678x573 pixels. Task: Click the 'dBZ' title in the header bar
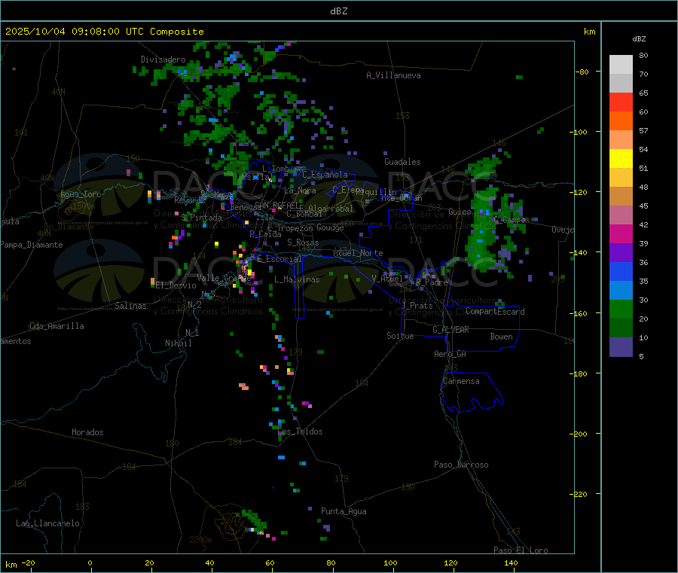click(338, 11)
